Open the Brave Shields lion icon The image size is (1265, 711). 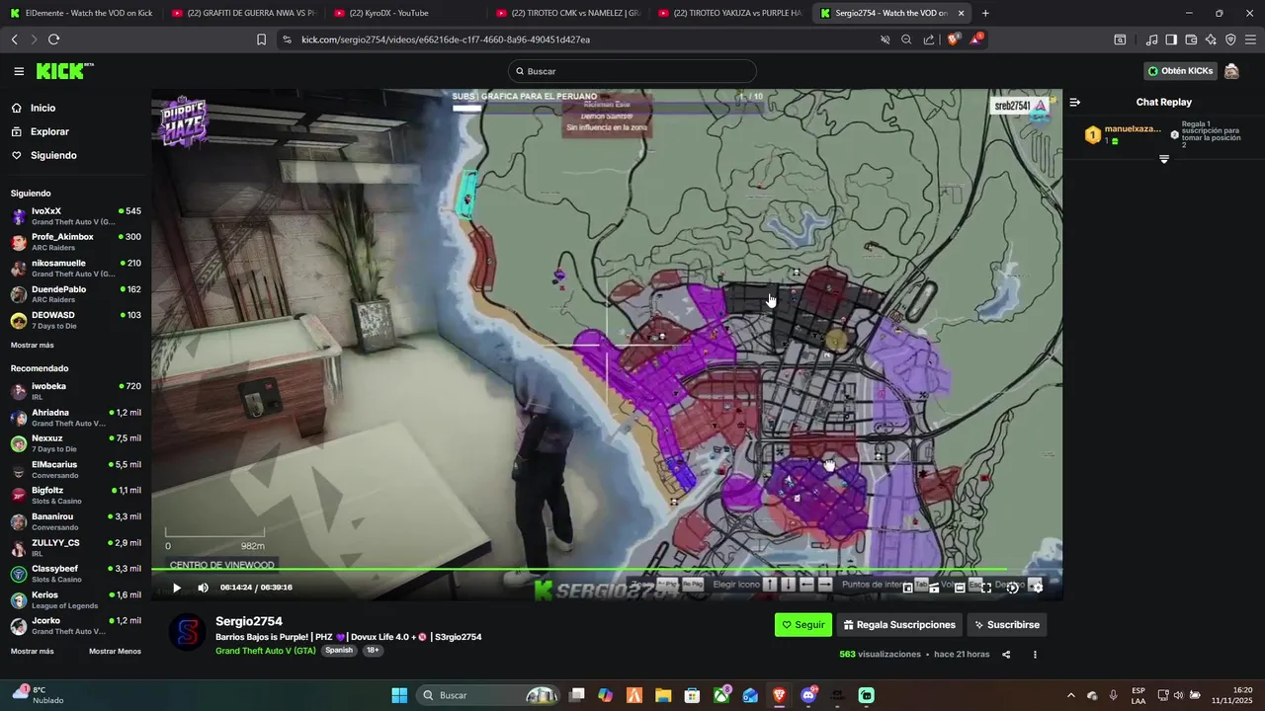(x=953, y=39)
